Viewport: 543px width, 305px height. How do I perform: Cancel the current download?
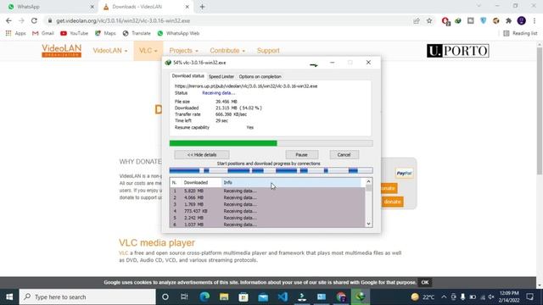(344, 154)
